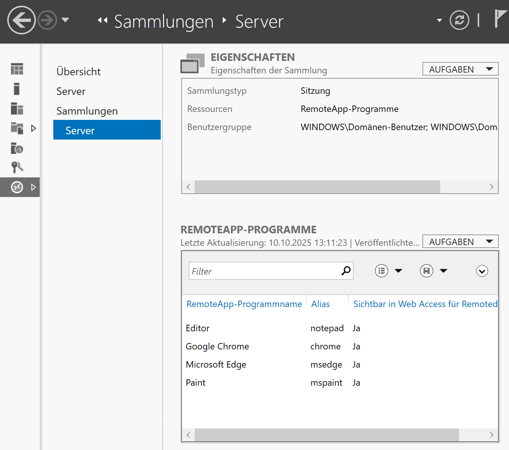Expand the filter panel chevron button
The width and height of the screenshot is (509, 450).
[482, 271]
